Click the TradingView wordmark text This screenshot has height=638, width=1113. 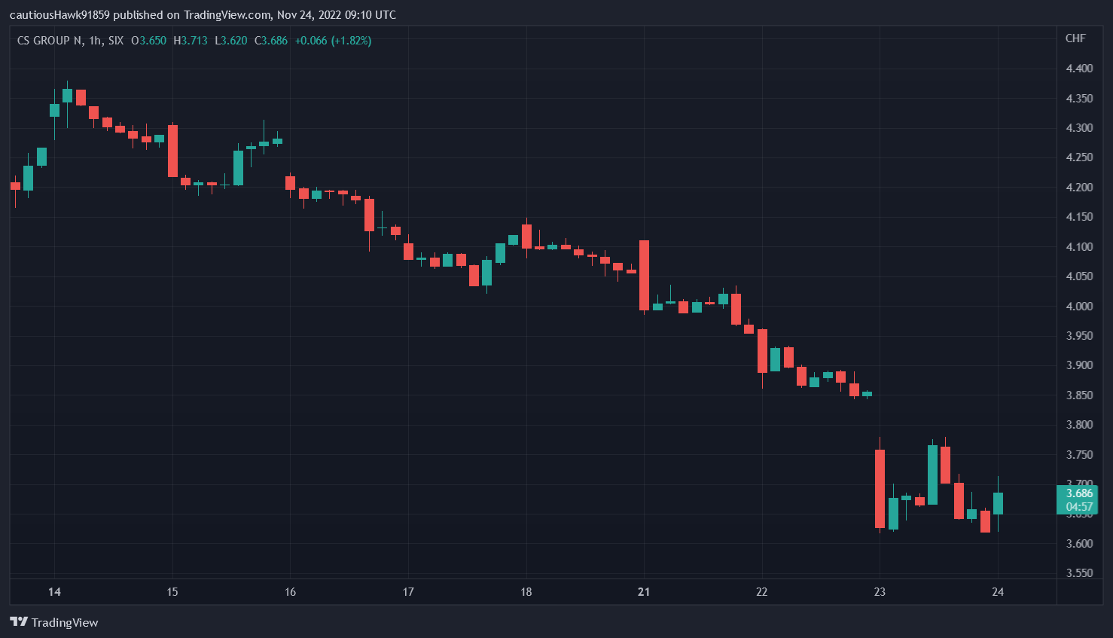click(x=65, y=623)
